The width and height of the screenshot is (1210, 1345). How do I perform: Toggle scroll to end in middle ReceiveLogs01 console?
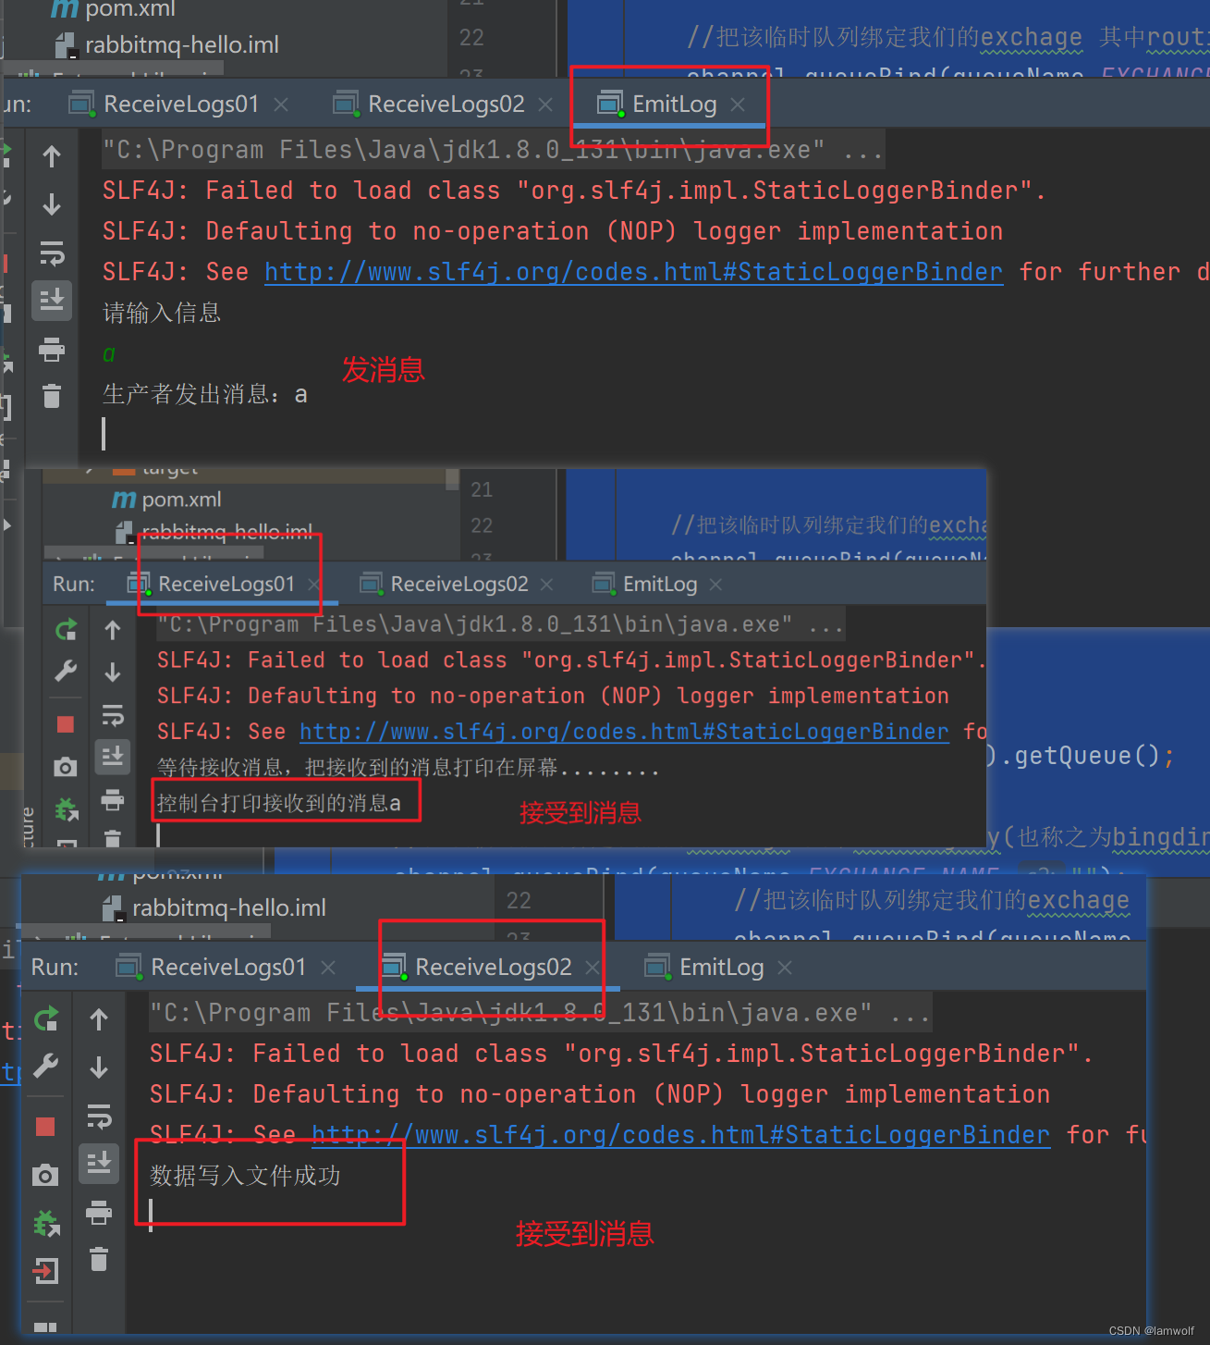click(113, 757)
